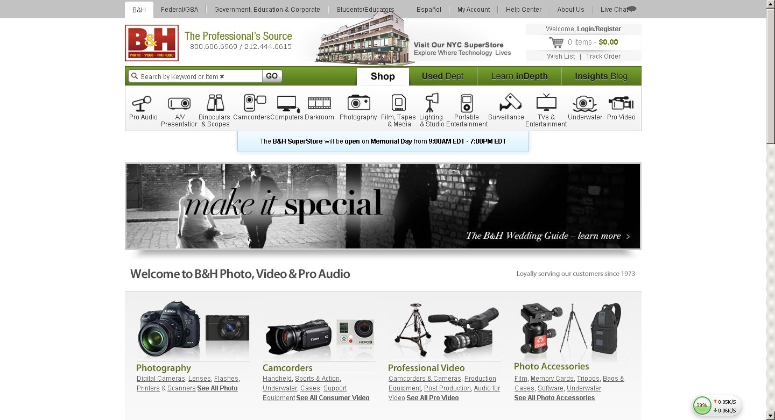Click the network speed 39% indicator
775x420 pixels.
pos(702,405)
